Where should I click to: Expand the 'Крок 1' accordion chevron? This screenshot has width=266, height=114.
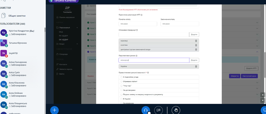coord(257,22)
